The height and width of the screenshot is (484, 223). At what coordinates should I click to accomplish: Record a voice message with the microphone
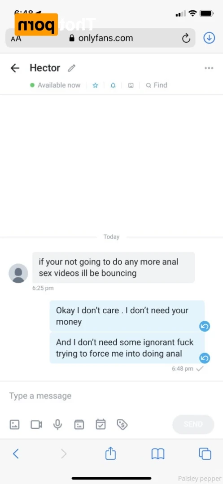(57, 424)
